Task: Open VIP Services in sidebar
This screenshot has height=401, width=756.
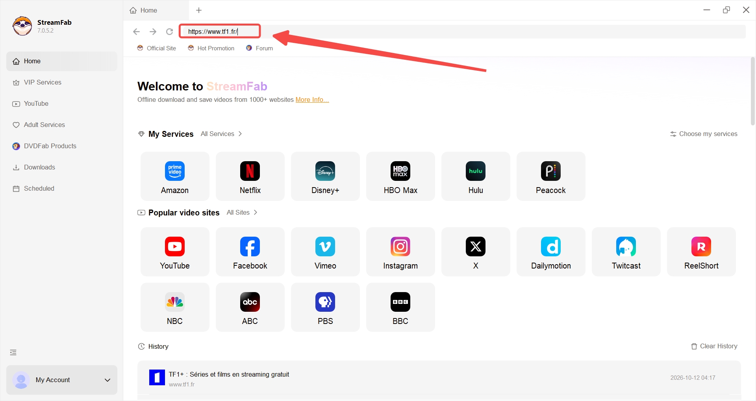Action: 62,83
